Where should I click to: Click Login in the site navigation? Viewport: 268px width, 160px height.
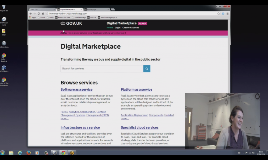pyautogui.click(x=118, y=28)
